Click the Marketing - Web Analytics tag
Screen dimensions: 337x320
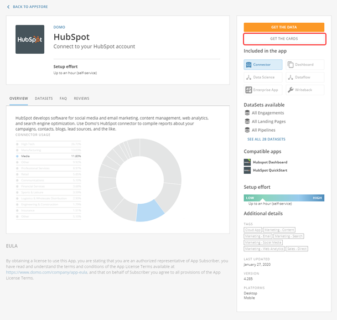tap(264, 249)
